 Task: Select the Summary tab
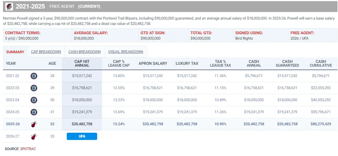tap(15, 52)
